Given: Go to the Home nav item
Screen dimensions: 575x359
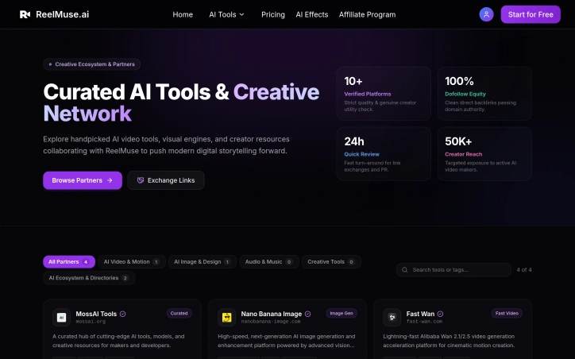Looking at the screenshot, I should click(x=183, y=14).
